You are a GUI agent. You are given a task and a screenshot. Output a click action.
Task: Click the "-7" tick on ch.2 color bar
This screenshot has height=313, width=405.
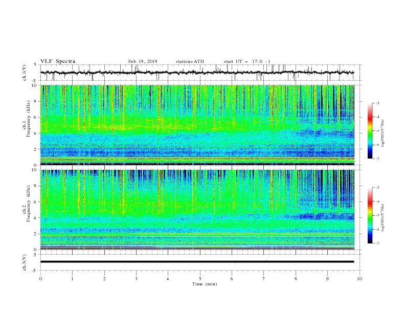click(x=377, y=243)
